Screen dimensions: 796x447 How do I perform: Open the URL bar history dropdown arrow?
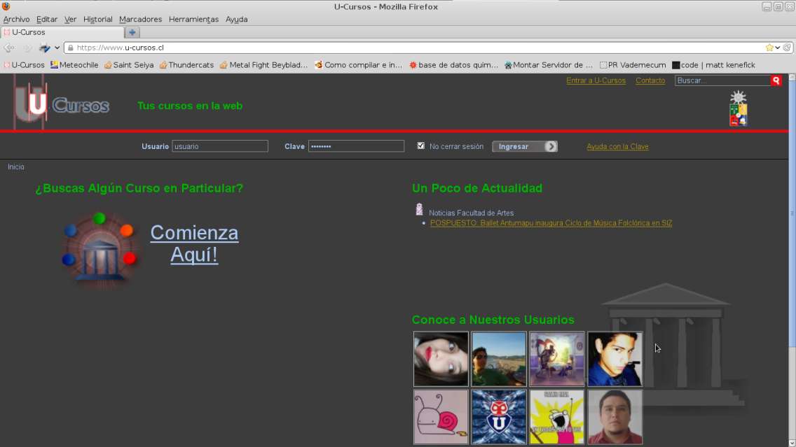click(x=778, y=48)
